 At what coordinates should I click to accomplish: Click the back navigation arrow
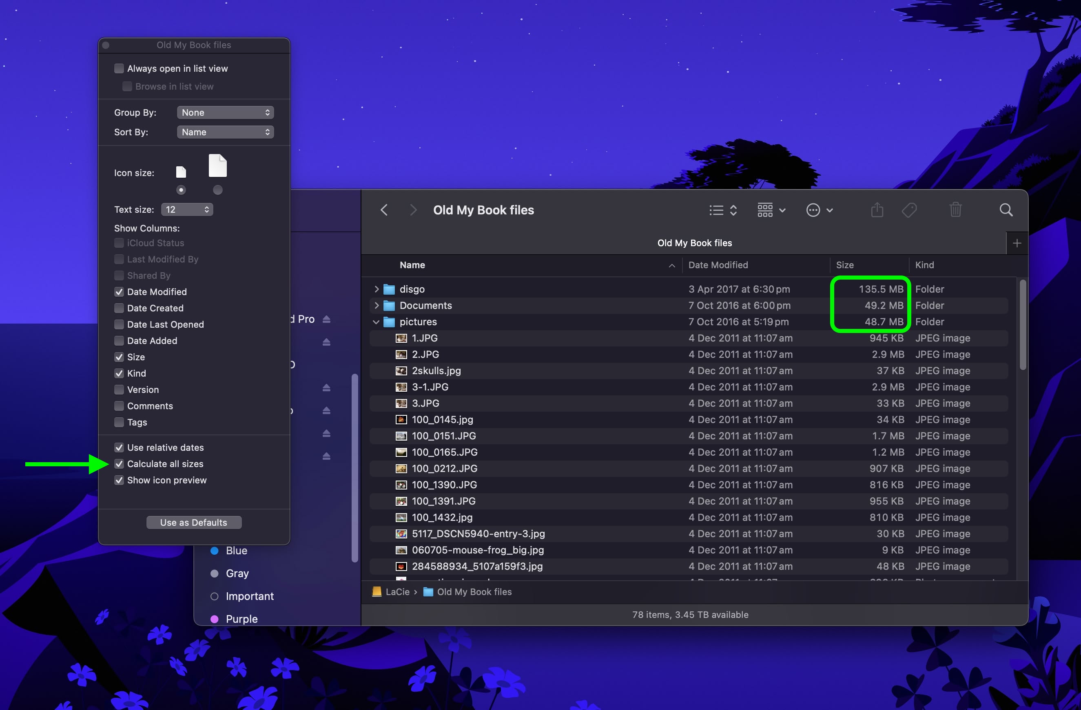384,210
